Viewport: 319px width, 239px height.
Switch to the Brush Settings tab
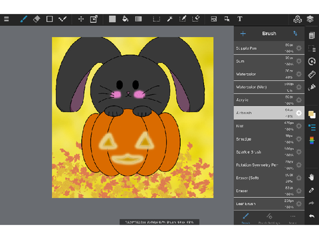[269, 218]
